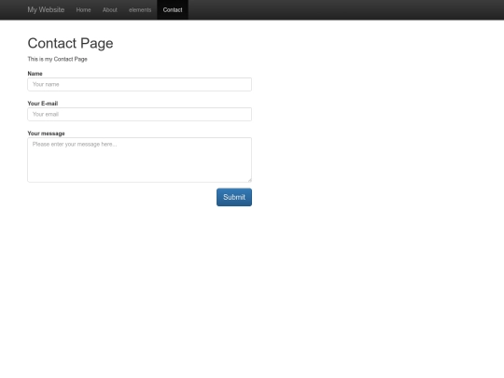
Task: Go to the About page
Action: pos(109,10)
